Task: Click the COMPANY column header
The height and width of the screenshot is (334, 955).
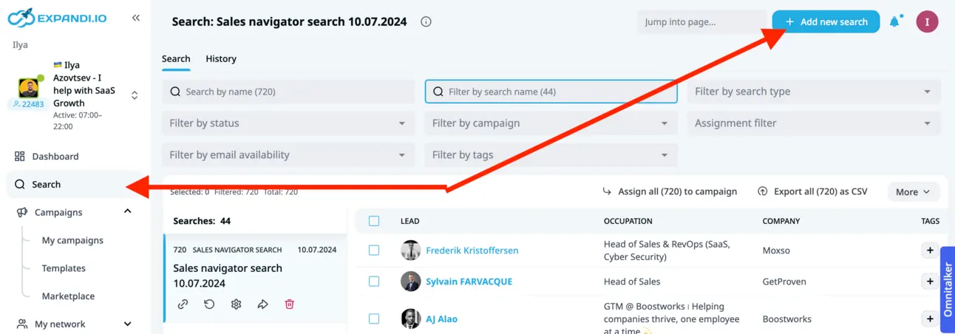Action: 781,221
